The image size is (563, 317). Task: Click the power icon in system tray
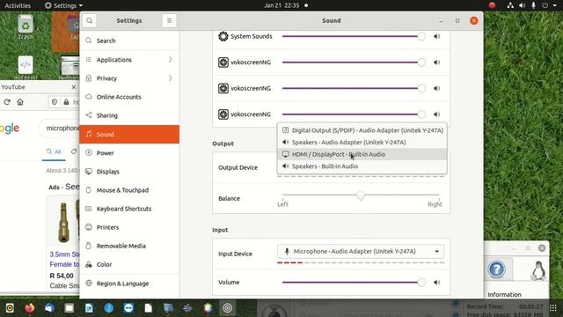545,5
